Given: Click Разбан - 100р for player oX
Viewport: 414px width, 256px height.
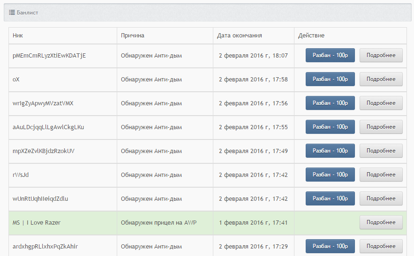Looking at the screenshot, I should (x=330, y=79).
